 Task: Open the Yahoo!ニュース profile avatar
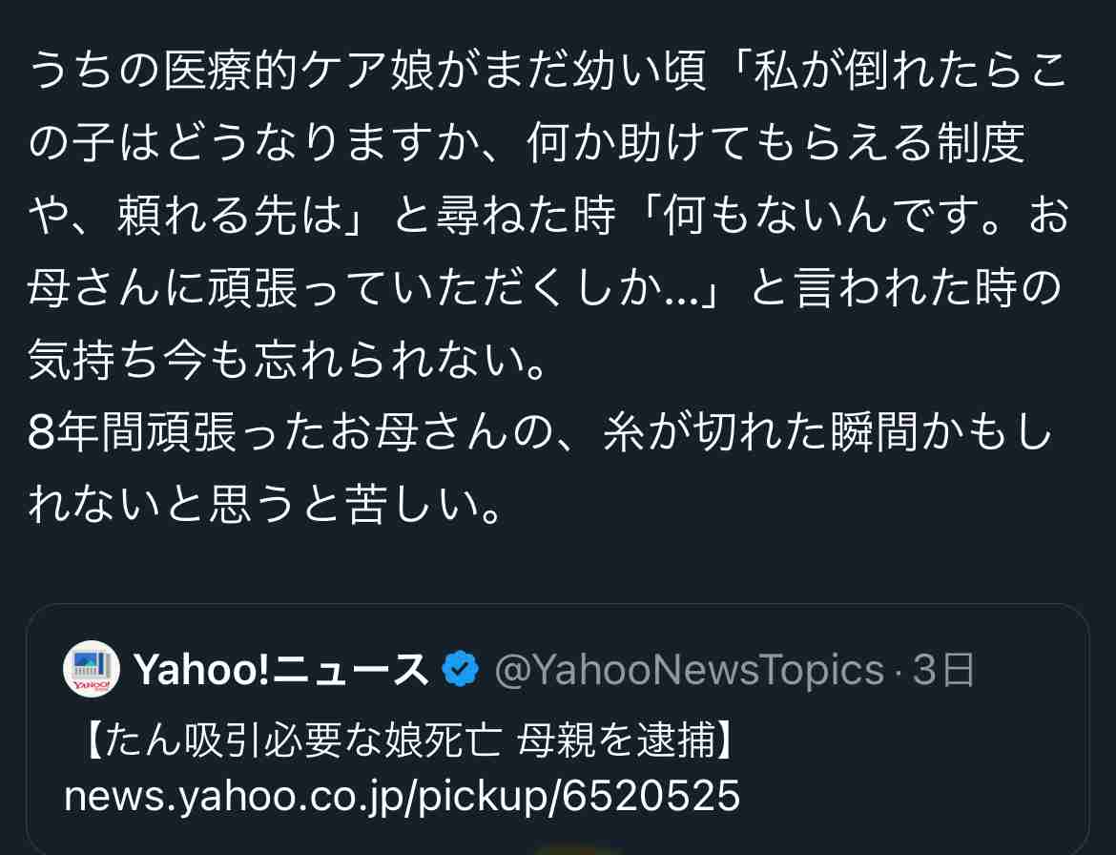92,669
